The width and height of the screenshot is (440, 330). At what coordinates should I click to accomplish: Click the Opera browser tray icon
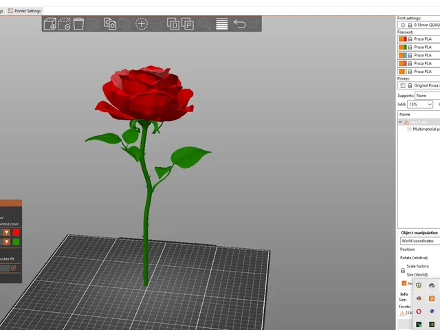419,311
